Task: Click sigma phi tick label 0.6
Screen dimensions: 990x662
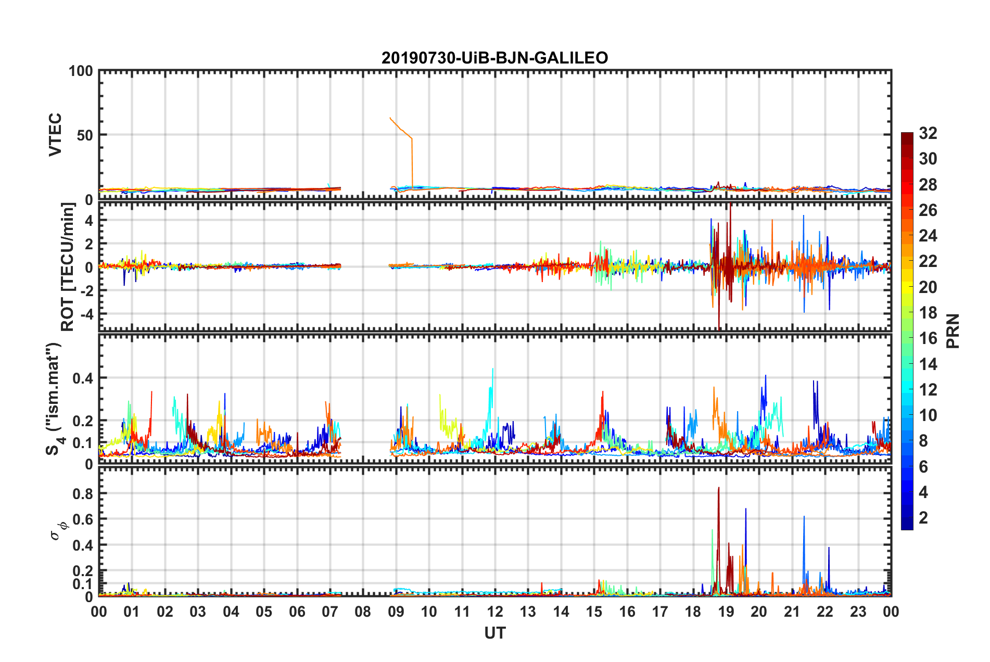Action: (83, 519)
